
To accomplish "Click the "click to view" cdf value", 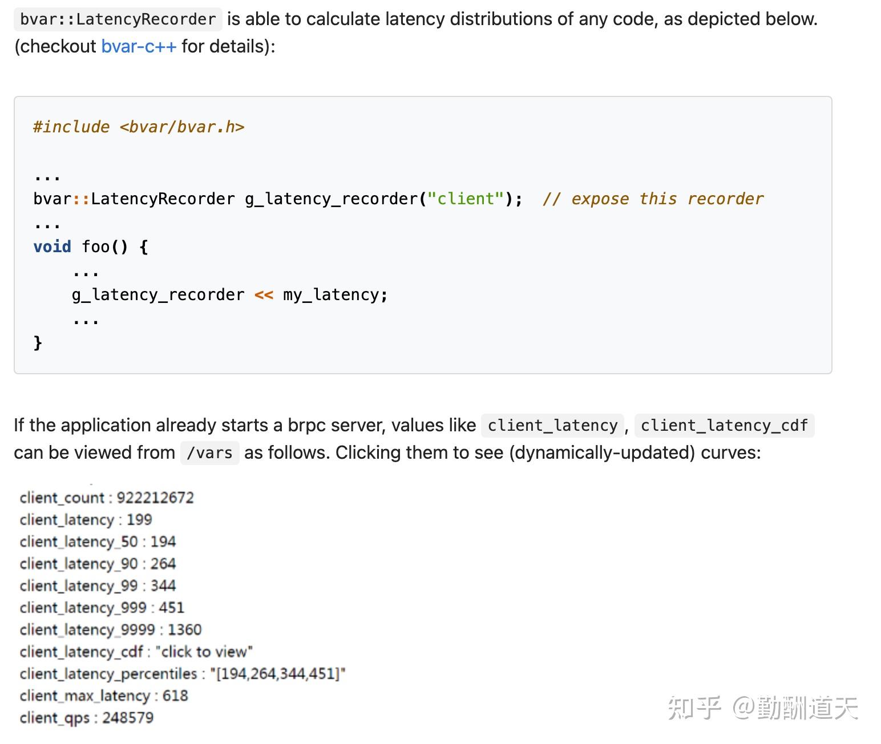I will [204, 652].
